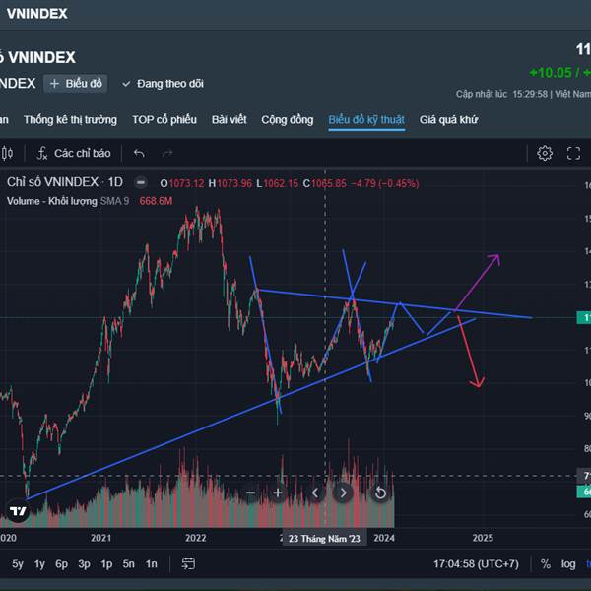Reset chart view button
The image size is (591, 591).
point(380,492)
